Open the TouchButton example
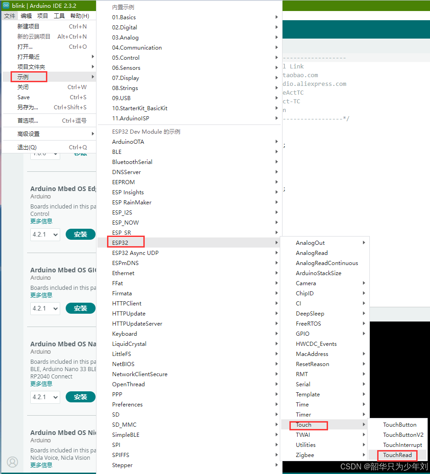The height and width of the screenshot is (474, 430). click(398, 425)
